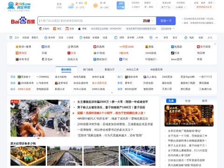This screenshot has height=168, width=224.
Task: Open 传奇专区 site link
Action: tap(22, 59)
